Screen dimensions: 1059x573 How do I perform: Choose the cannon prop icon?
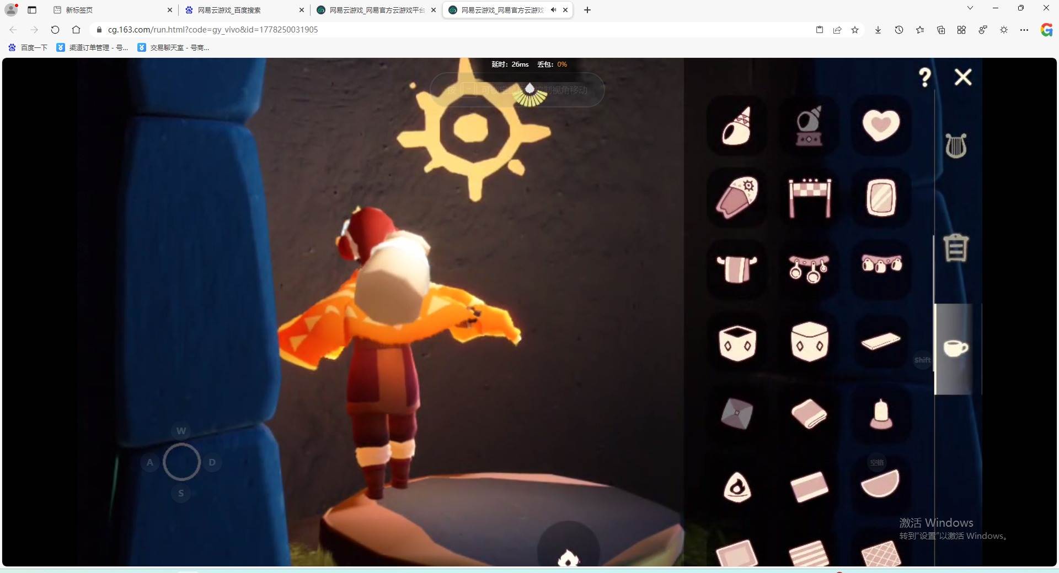(x=809, y=126)
